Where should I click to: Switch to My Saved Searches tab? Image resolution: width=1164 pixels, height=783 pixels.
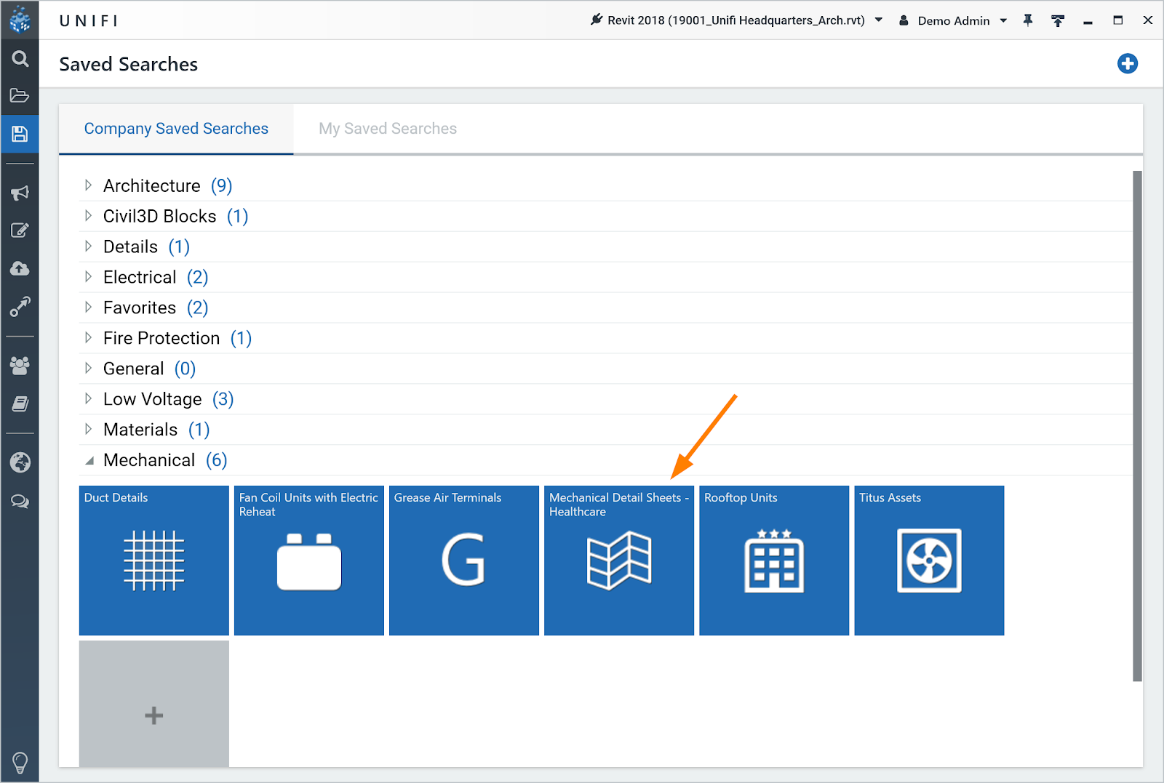coord(388,129)
